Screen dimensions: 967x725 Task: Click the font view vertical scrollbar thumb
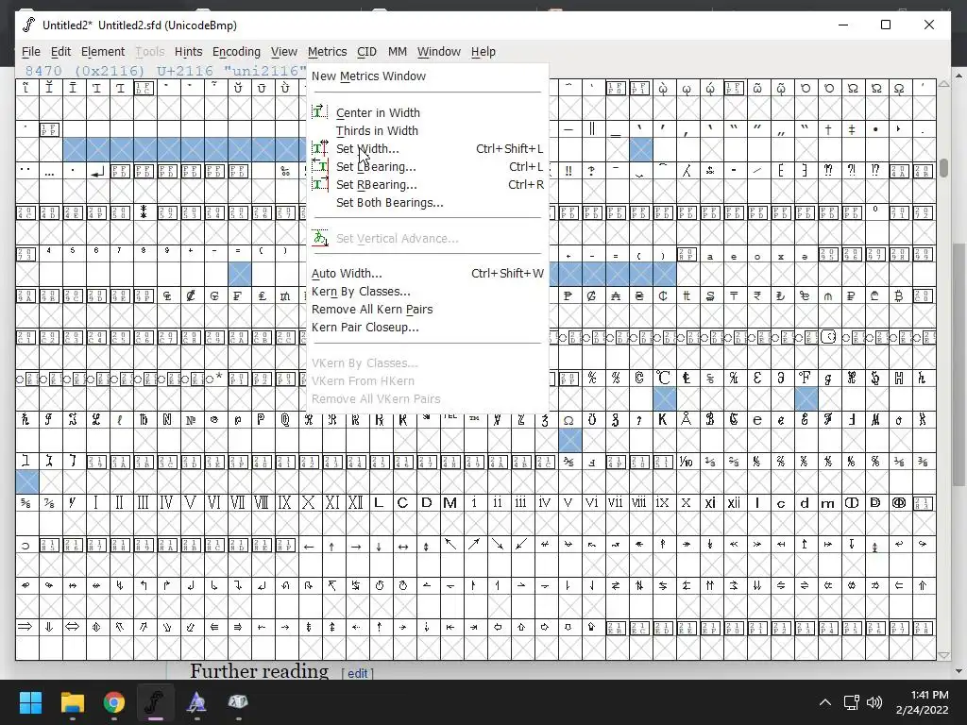click(x=943, y=168)
